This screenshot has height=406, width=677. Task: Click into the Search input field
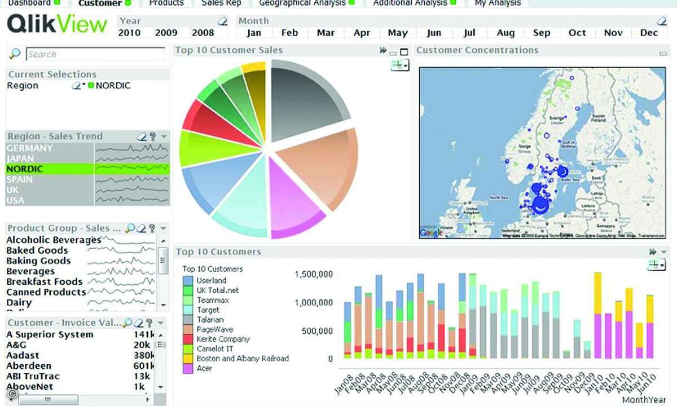(x=95, y=54)
